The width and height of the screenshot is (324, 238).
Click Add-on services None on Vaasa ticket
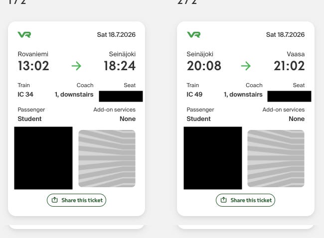click(297, 119)
